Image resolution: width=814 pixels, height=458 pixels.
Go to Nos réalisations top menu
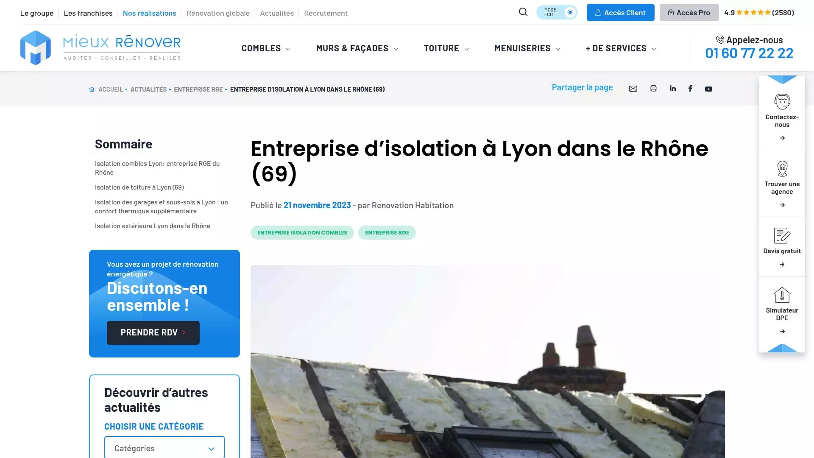[149, 13]
